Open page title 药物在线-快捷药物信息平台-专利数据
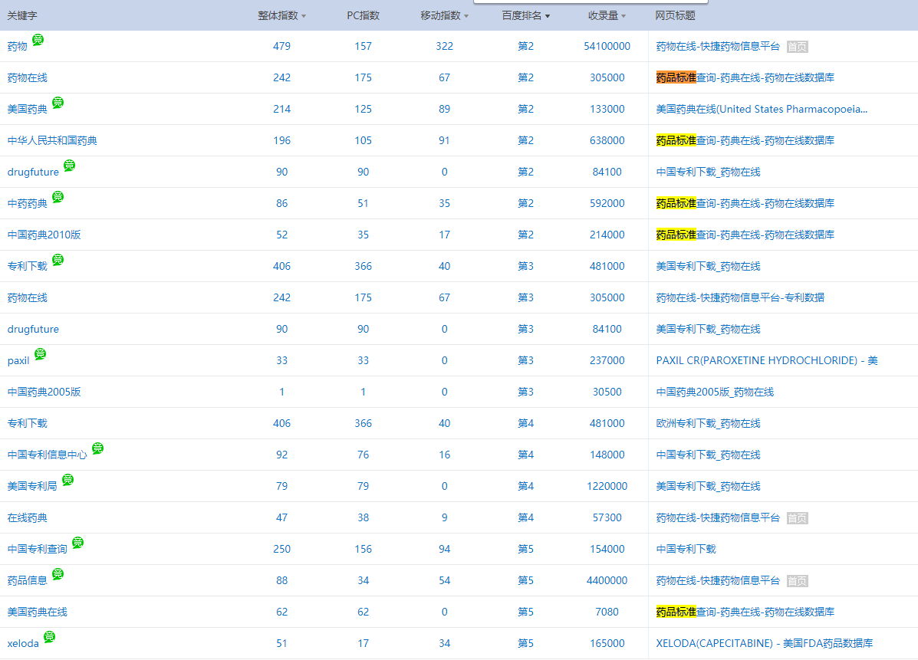This screenshot has height=660, width=918. coord(740,298)
